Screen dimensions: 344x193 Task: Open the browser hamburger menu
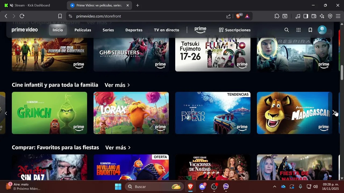click(x=338, y=16)
